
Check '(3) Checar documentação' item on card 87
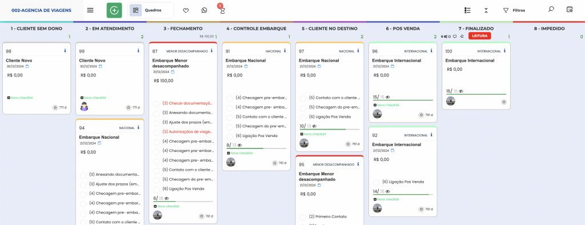tap(157, 103)
